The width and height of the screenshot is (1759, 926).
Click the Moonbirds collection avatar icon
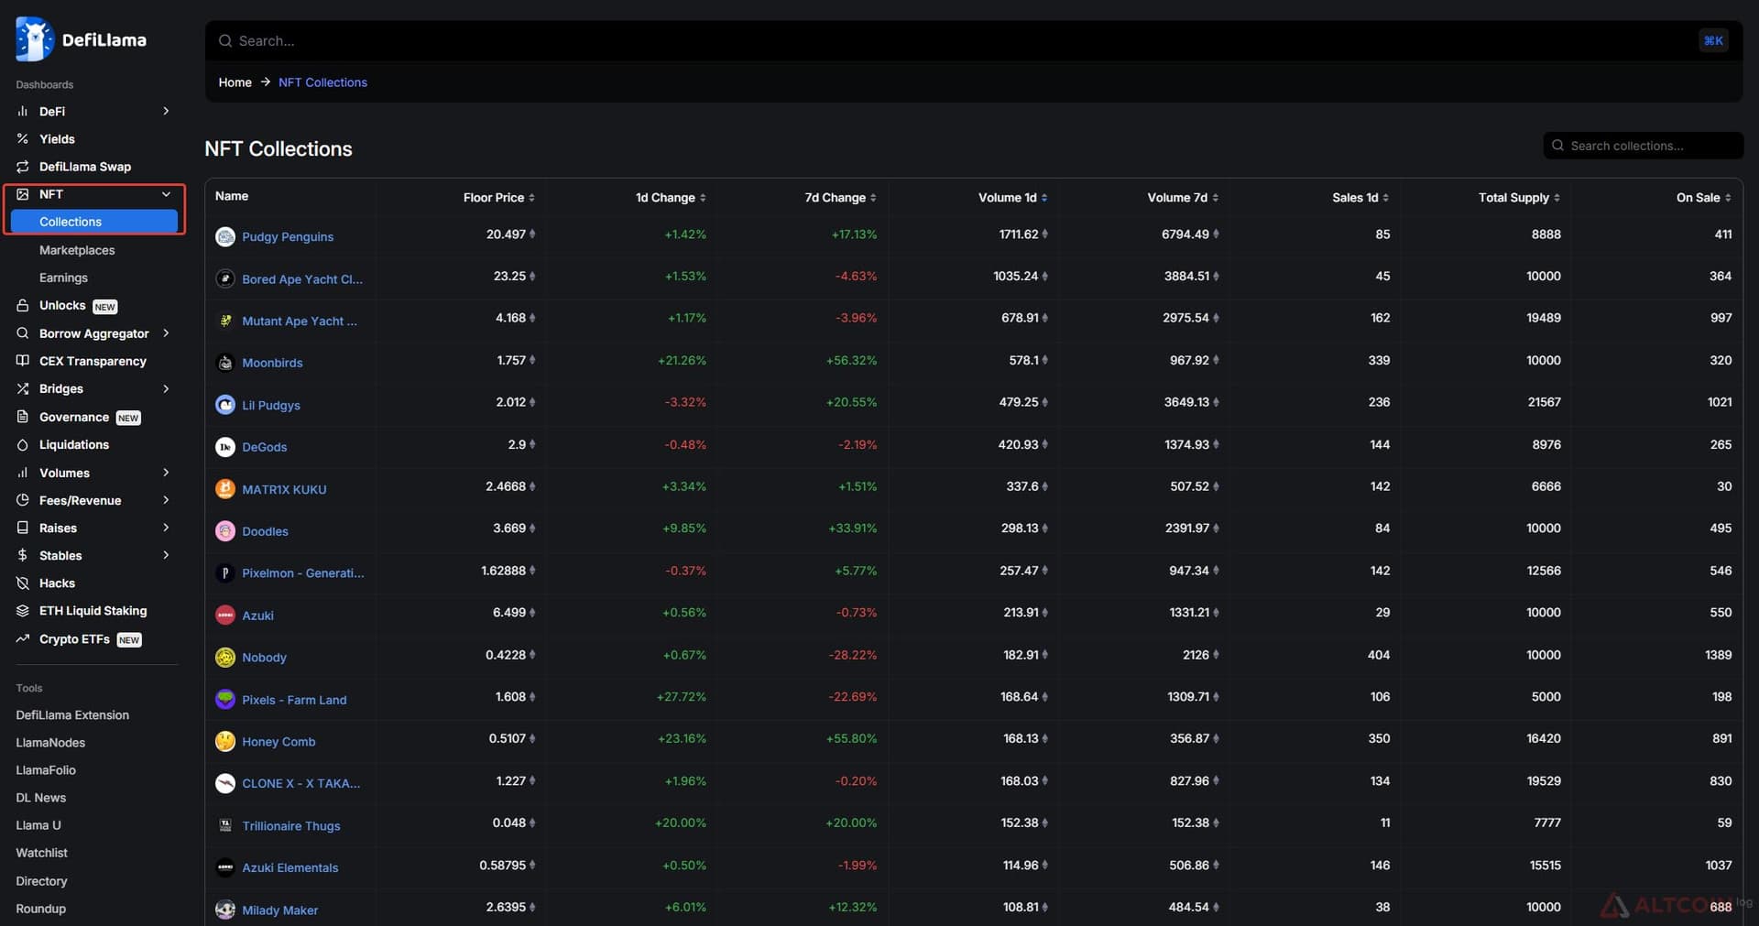[225, 363]
